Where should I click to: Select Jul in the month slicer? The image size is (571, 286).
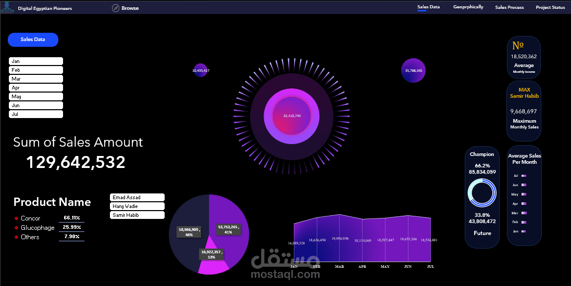pos(35,114)
